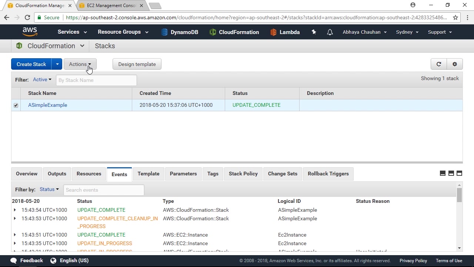Image resolution: width=474 pixels, height=267 pixels.
Task: Switch to the Overview tab
Action: coord(27,174)
